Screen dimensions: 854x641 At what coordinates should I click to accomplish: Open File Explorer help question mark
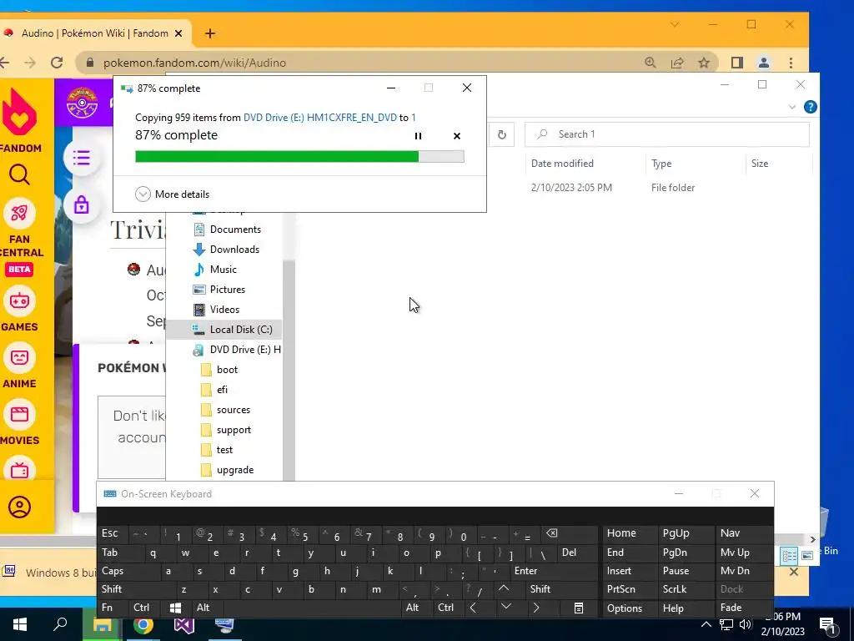click(811, 107)
